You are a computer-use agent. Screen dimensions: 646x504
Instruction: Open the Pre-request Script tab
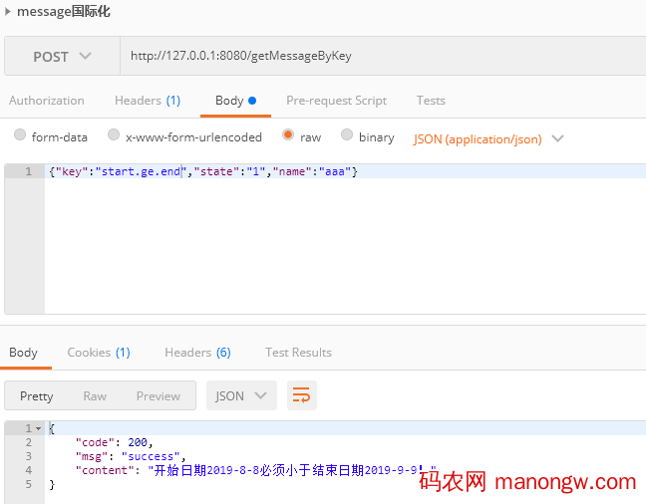coord(336,101)
